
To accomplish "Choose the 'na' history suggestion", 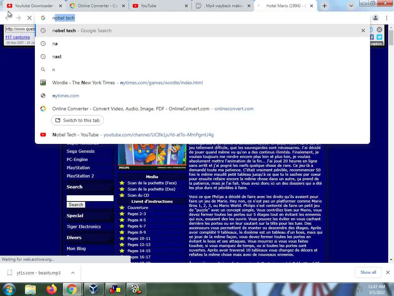I will [x=202, y=44].
